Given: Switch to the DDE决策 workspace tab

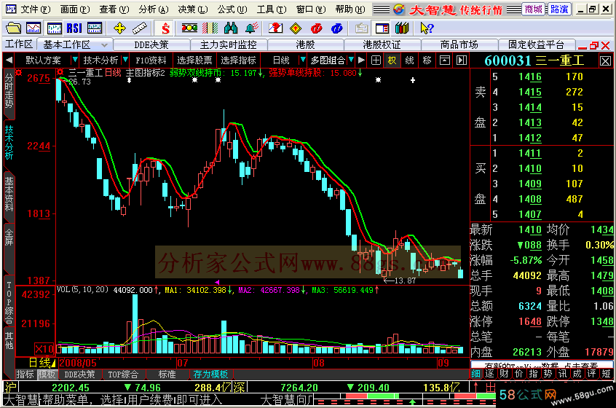Looking at the screenshot, I should click(x=151, y=45).
